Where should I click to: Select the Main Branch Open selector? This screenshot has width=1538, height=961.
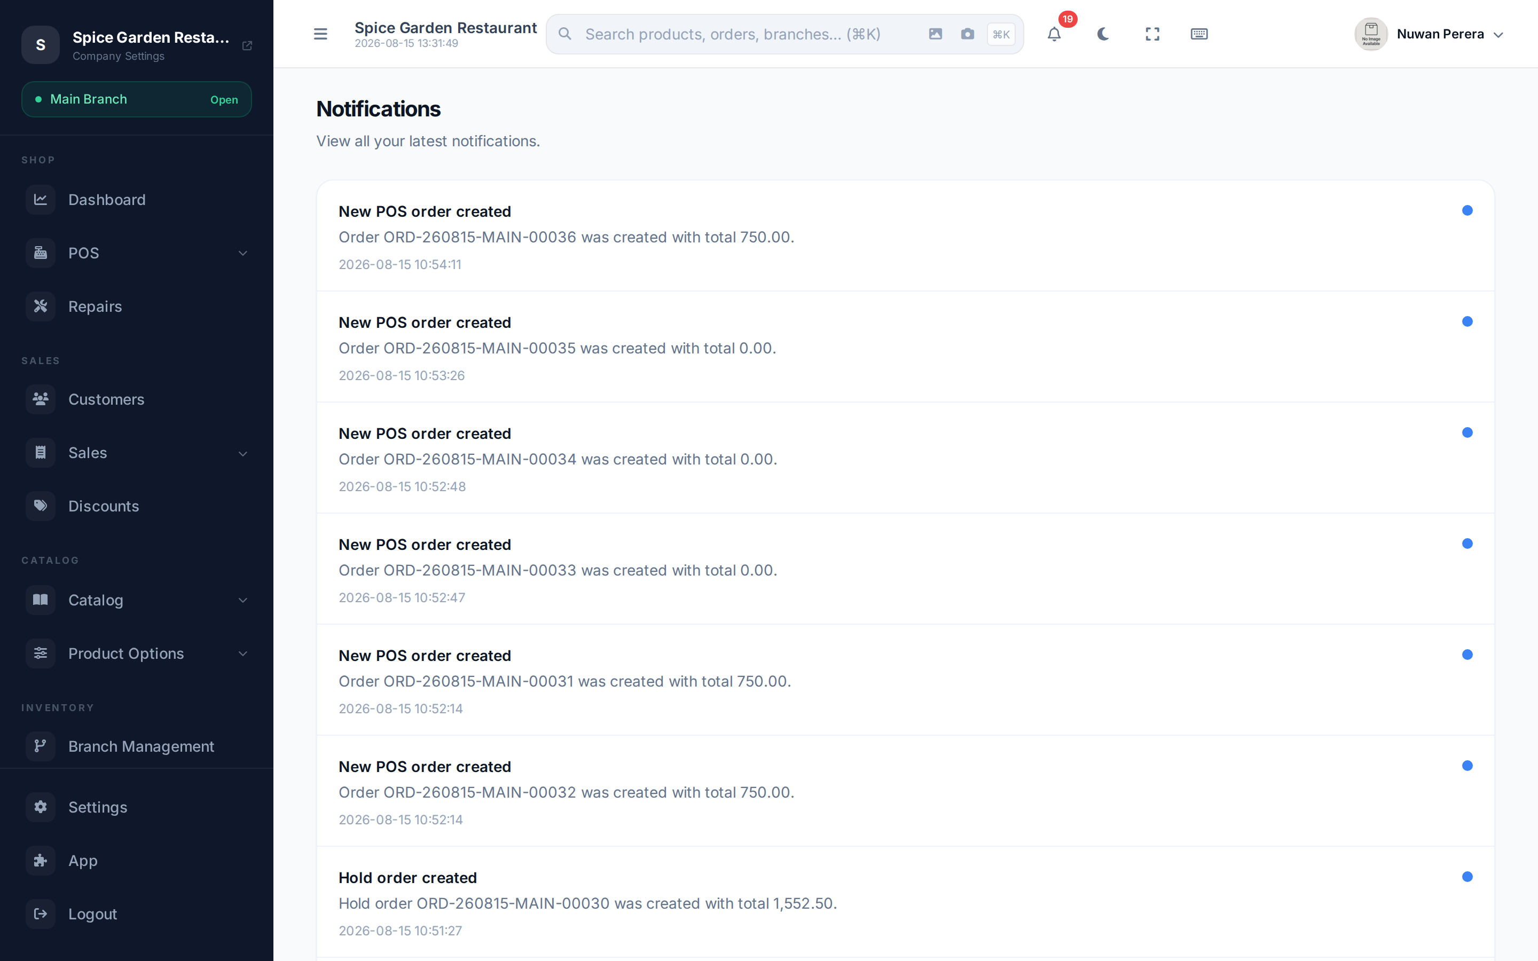click(137, 99)
